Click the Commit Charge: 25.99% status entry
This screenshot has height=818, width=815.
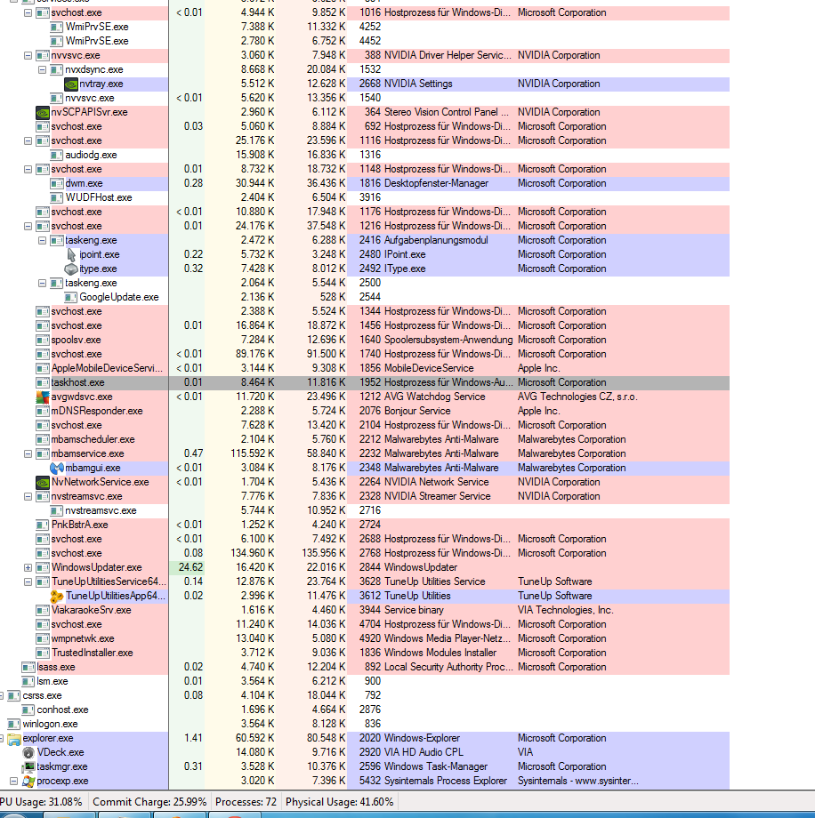tap(149, 802)
